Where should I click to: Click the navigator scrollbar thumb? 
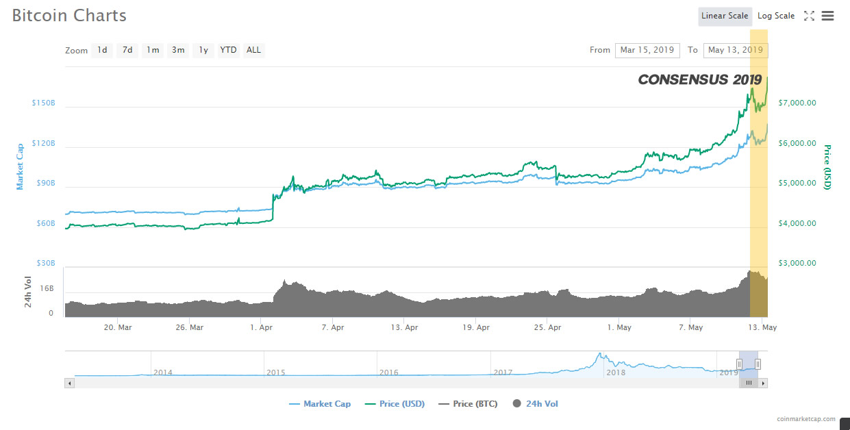click(749, 383)
